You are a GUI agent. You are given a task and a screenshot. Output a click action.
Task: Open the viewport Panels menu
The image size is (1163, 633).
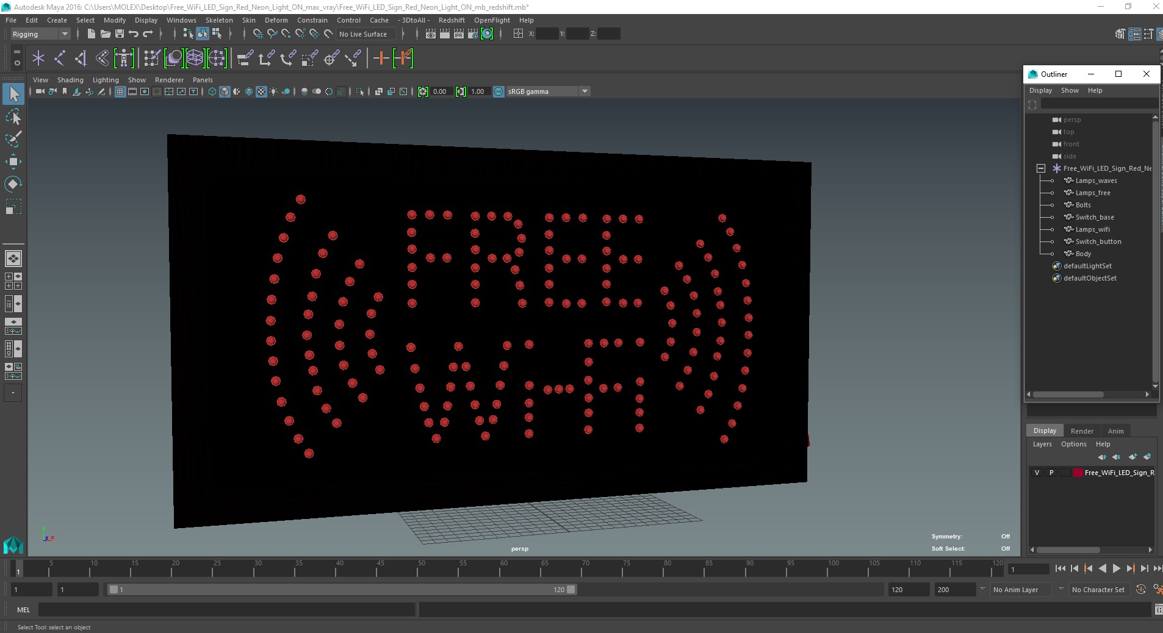203,80
